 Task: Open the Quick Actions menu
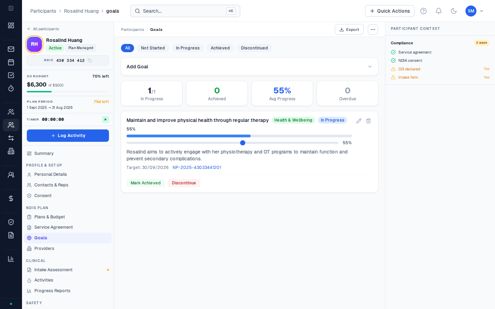[x=390, y=11]
